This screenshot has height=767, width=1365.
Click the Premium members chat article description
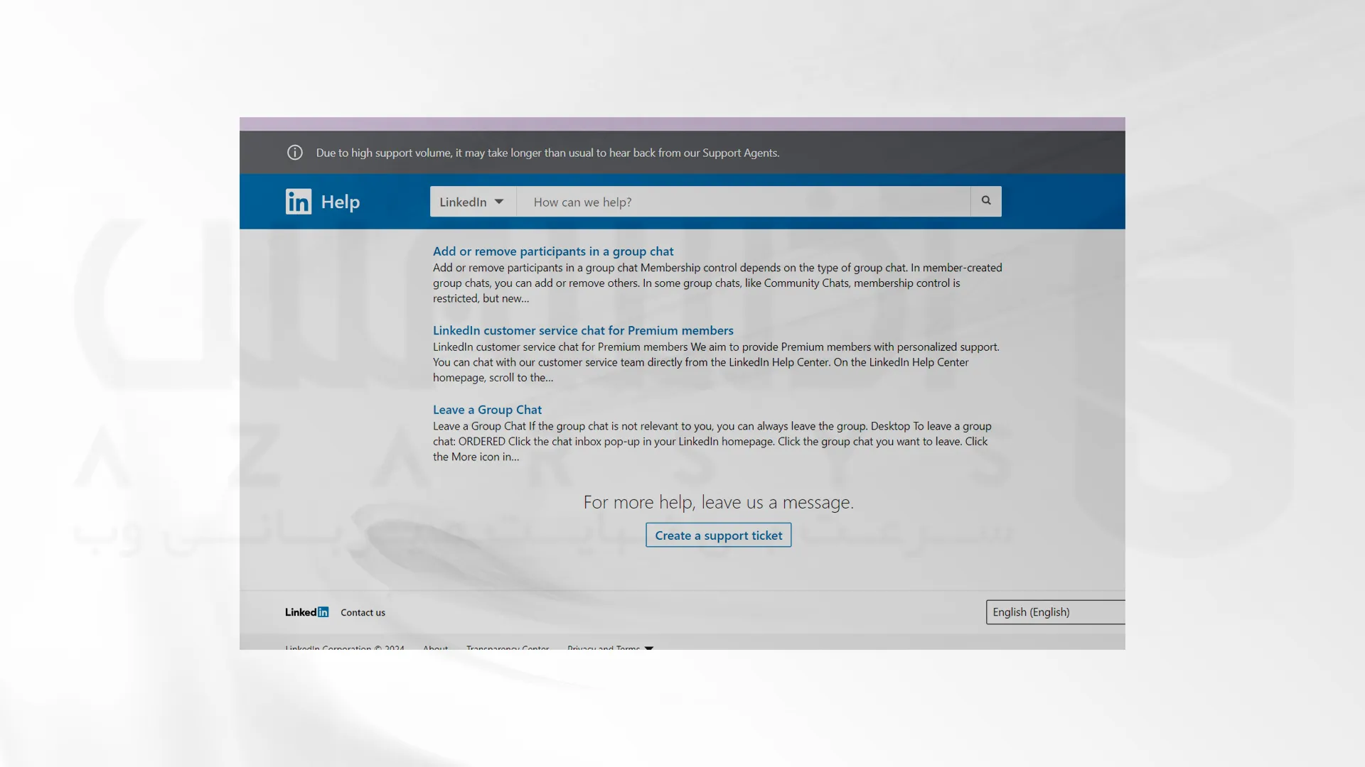716,362
